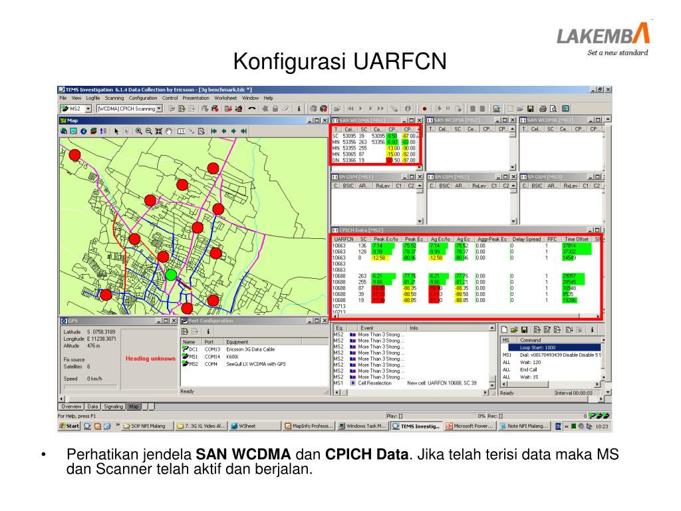This screenshot has width=681, height=511.
Task: Open the WCDMA CPICH Scanning dropdown
Action: (x=159, y=108)
